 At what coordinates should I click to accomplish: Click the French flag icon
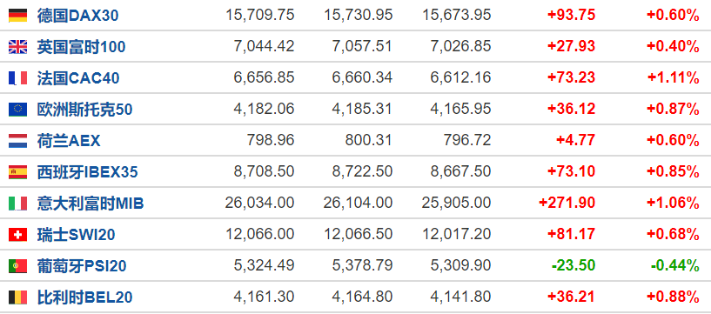coord(17,78)
